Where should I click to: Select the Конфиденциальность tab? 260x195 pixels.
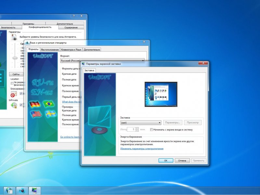pyautogui.click(x=40, y=27)
